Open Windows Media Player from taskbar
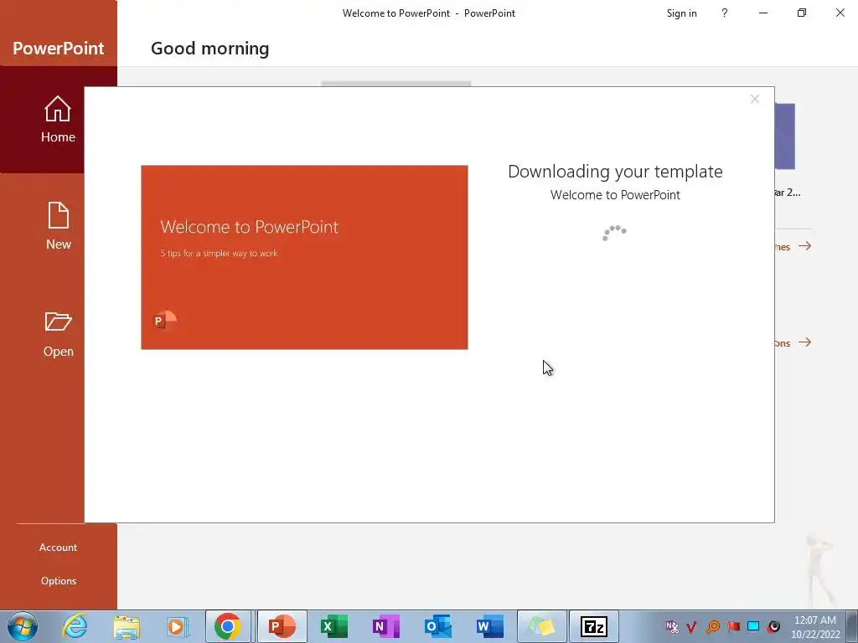This screenshot has height=643, width=858. (x=178, y=626)
